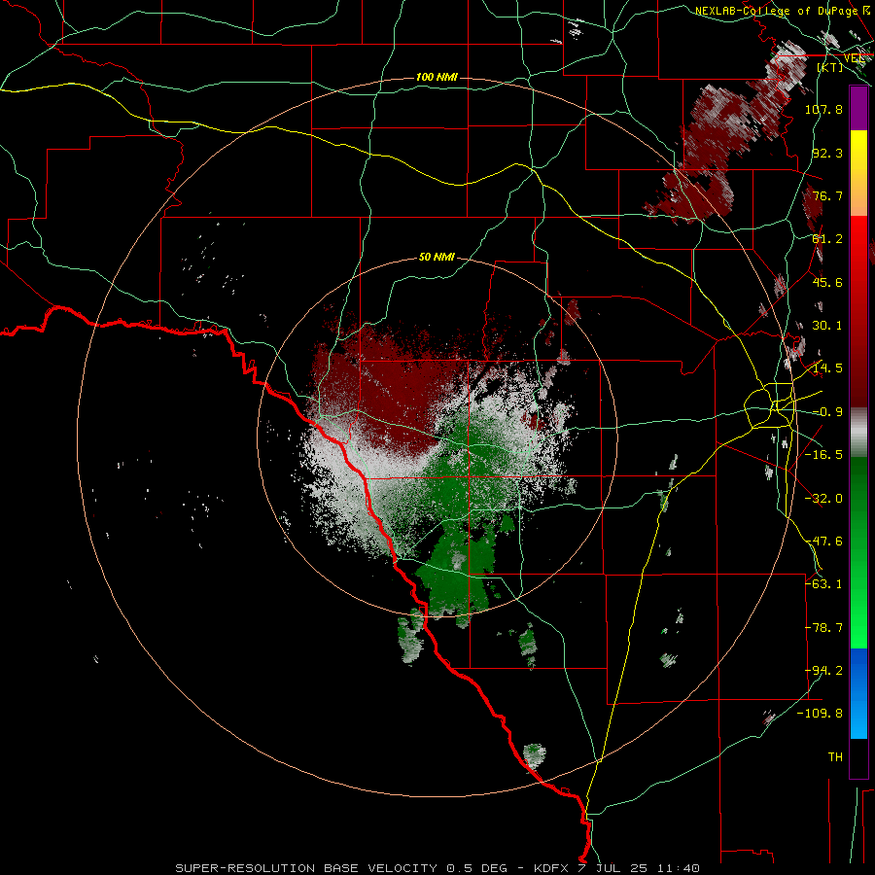Click the purple segment of the velocity color bar

(858, 108)
